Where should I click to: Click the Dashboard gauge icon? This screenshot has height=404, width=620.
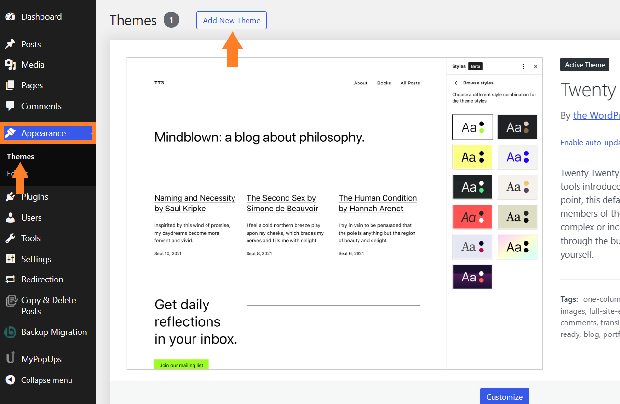(10, 16)
